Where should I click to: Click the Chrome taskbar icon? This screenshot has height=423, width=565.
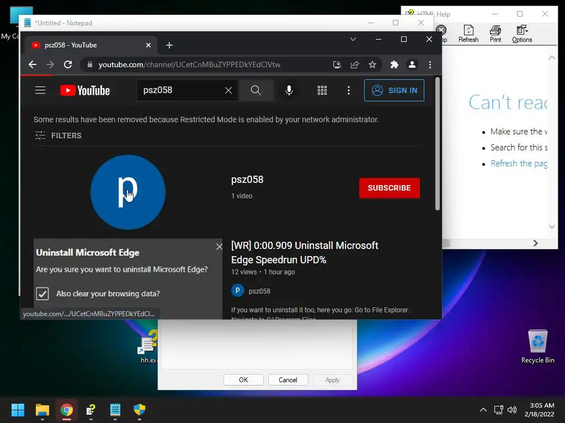click(x=67, y=410)
